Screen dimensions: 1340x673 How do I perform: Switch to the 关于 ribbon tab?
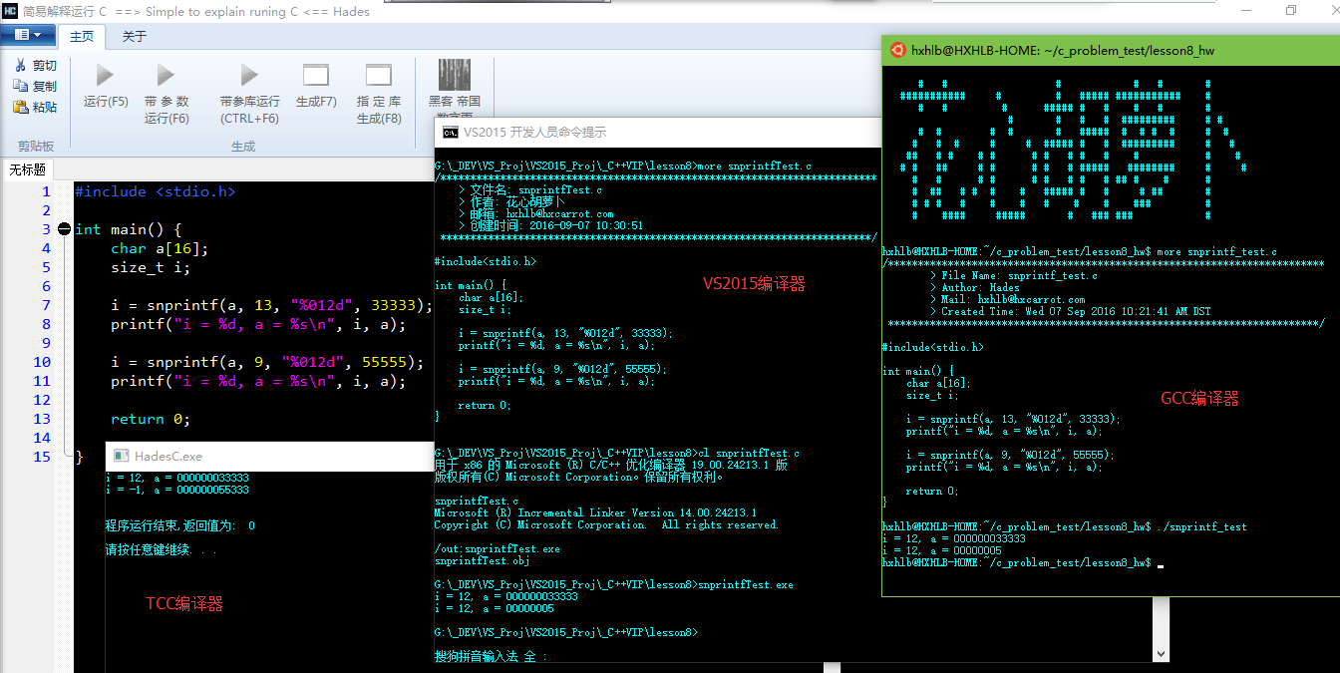pyautogui.click(x=135, y=37)
